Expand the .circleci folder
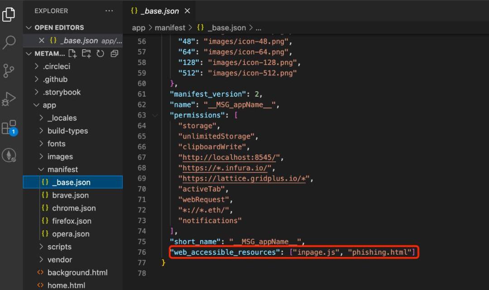 (x=37, y=66)
